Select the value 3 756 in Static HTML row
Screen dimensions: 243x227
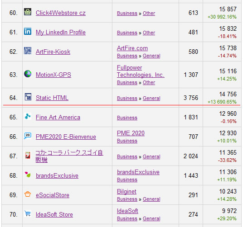click(191, 98)
